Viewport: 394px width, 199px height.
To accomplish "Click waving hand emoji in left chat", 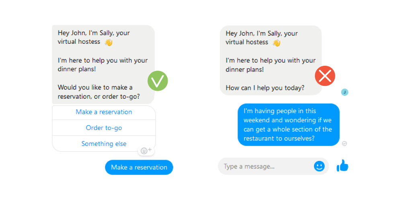I will [109, 43].
